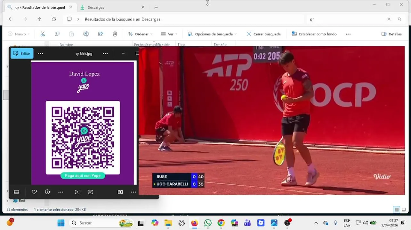Sort by Fecha de modificación column header

152,44
